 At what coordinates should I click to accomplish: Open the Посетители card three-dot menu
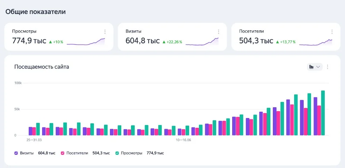click(x=332, y=32)
